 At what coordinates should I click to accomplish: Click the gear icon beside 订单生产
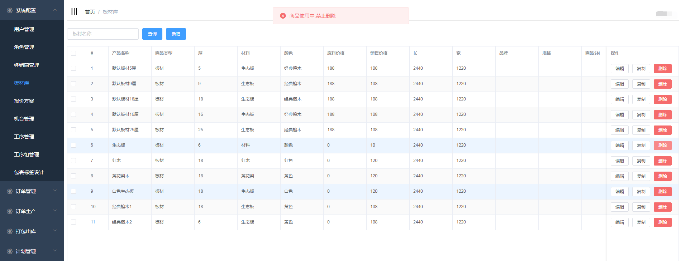pyautogui.click(x=10, y=211)
